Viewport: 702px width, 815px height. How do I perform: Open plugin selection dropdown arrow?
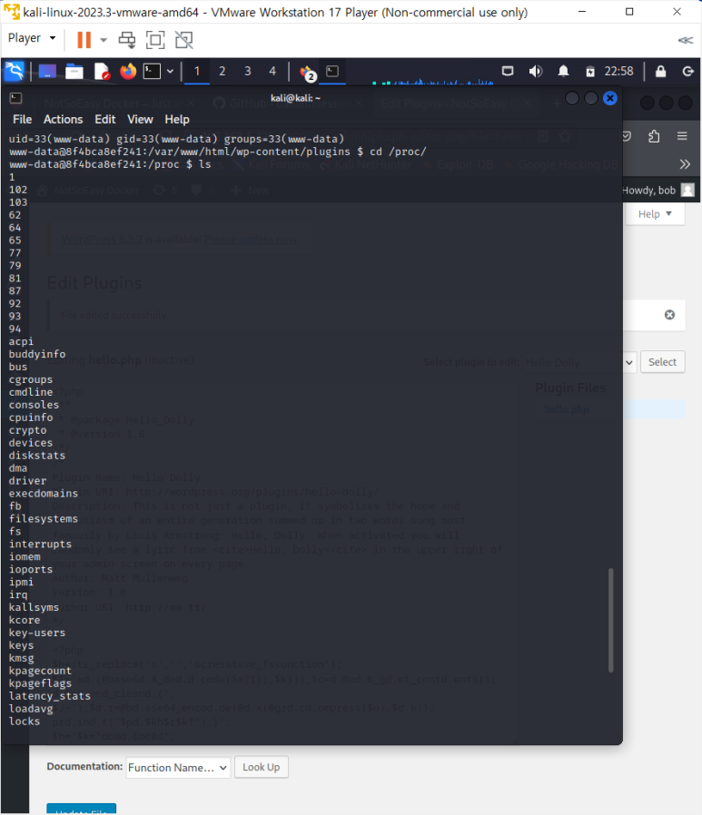point(628,362)
